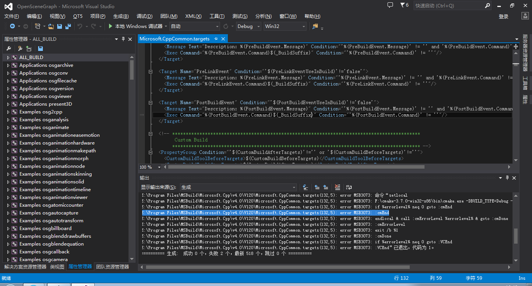The width and height of the screenshot is (532, 286).
Task: Expand the Examples osganimate node
Action: [8, 127]
